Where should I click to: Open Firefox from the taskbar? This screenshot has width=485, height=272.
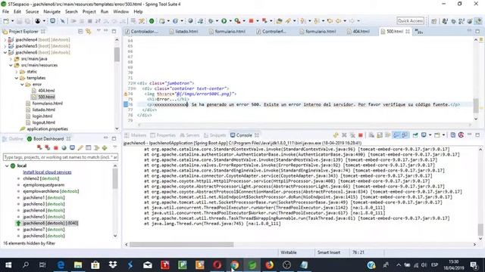click(x=270, y=265)
